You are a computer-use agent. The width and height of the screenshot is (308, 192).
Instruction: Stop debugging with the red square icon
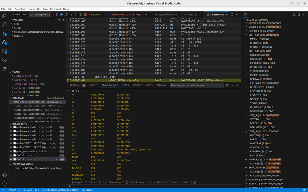tap(86, 14)
